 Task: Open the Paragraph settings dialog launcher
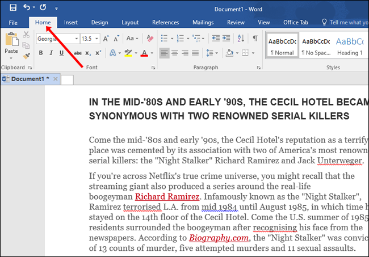[x=259, y=68]
